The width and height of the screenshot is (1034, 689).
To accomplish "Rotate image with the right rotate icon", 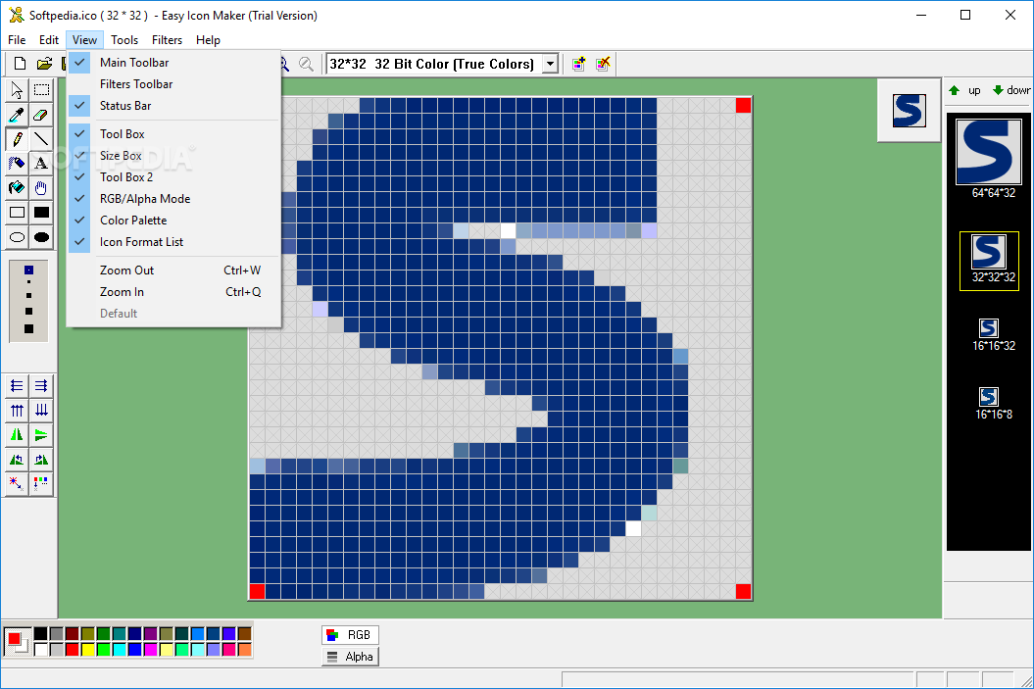I will pos(41,460).
